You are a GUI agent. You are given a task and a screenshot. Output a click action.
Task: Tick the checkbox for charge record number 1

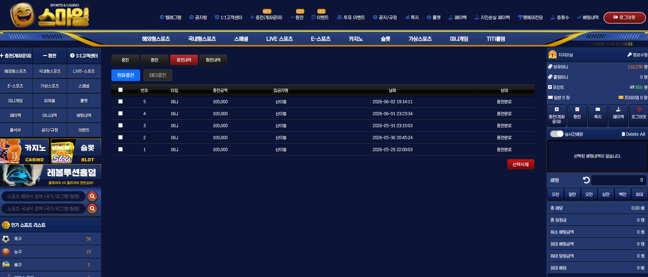[120, 149]
